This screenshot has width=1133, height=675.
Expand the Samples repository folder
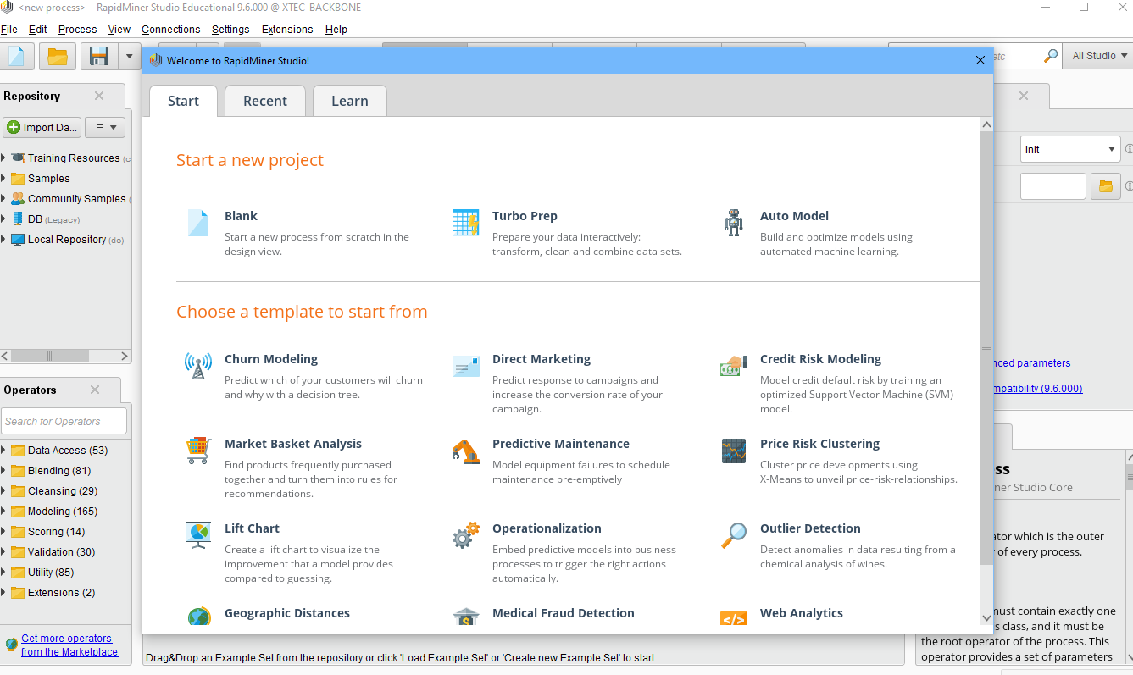[x=3, y=178]
